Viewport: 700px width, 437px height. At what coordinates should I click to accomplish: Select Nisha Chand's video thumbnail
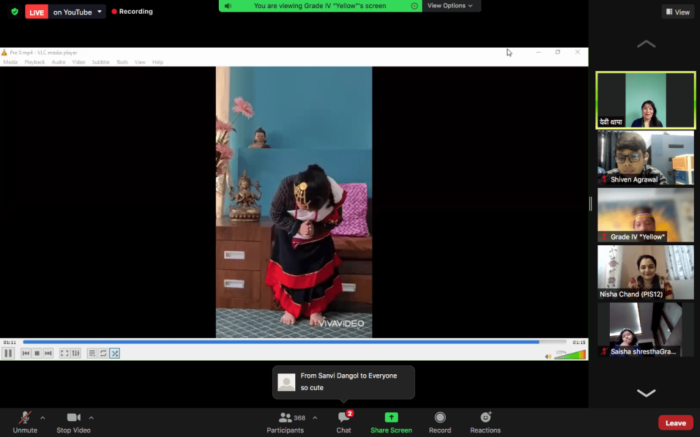pyautogui.click(x=646, y=272)
